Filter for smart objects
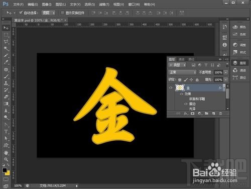The height and width of the screenshot is (189, 251). pos(218,65)
